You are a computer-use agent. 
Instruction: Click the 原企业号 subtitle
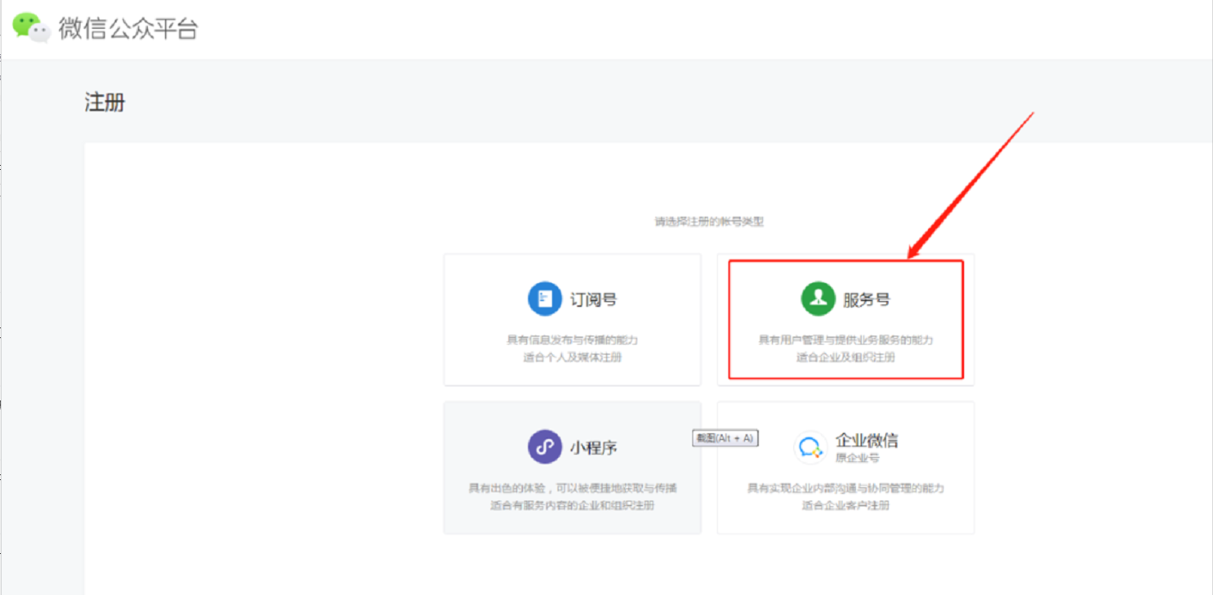point(857,458)
